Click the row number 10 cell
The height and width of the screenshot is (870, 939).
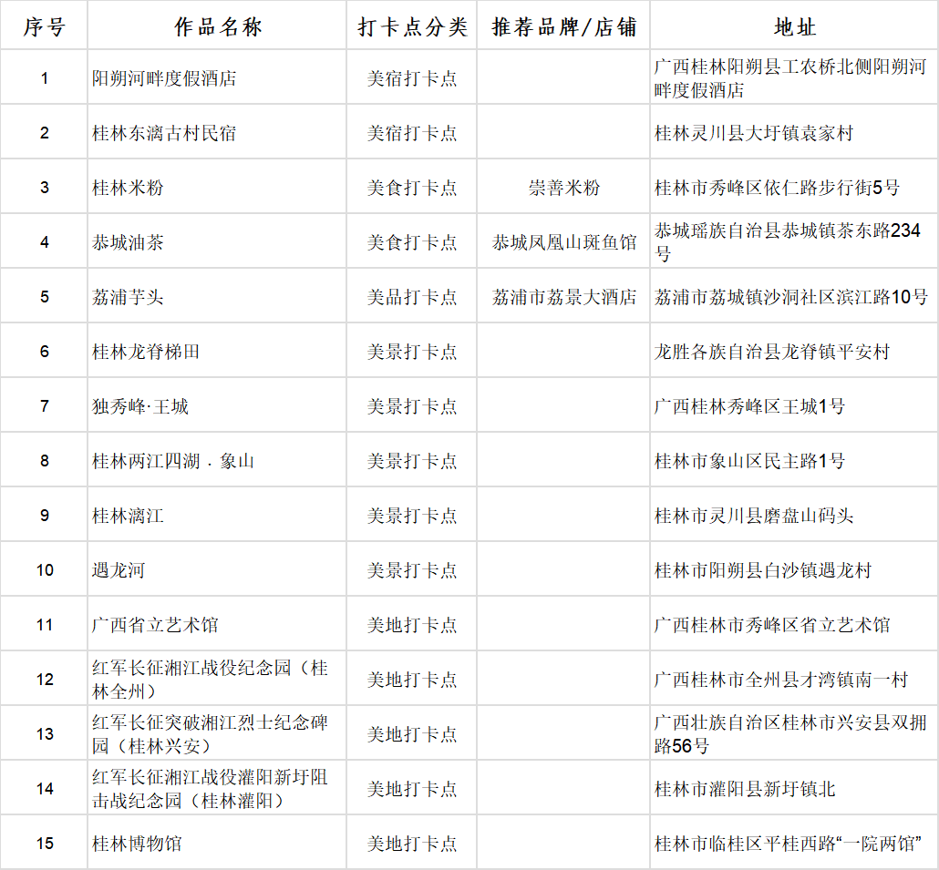45,570
